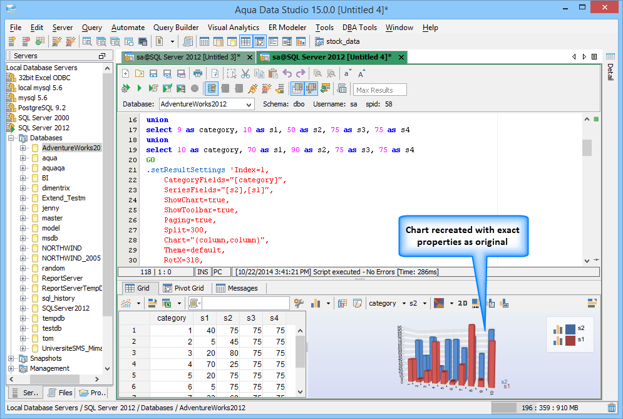
Task: Toggle the highlighted pivot icon in the main toolbar
Action: point(259,41)
